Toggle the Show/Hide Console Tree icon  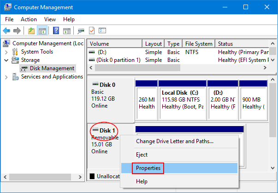coord(42,31)
